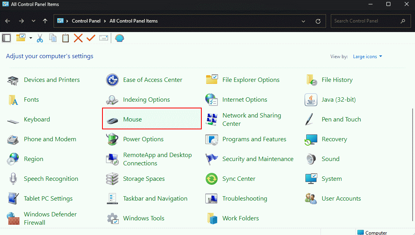The image size is (415, 235).
Task: Open the recent locations chevron
Action: [33, 21]
